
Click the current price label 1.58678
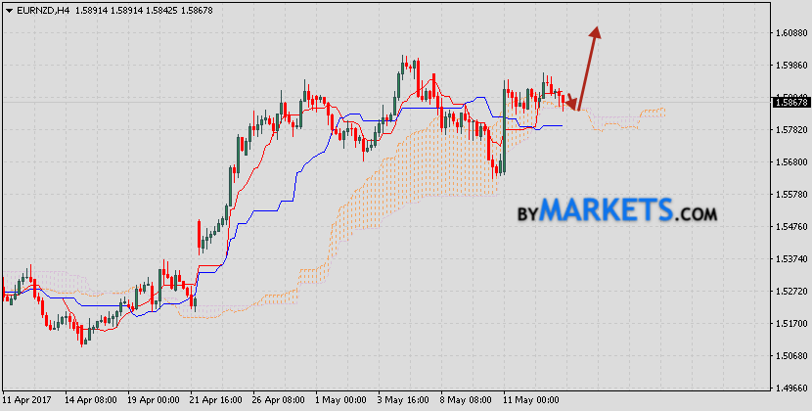pyautogui.click(x=789, y=102)
